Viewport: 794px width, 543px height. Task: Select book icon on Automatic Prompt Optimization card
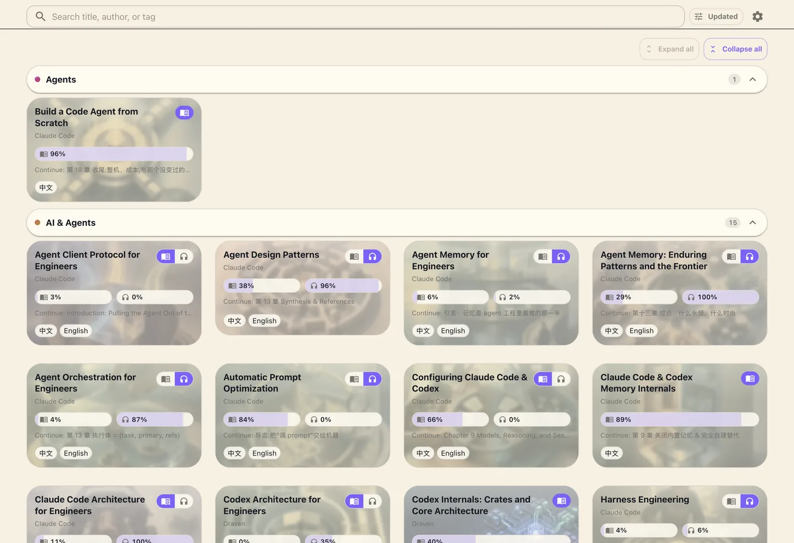click(x=355, y=379)
